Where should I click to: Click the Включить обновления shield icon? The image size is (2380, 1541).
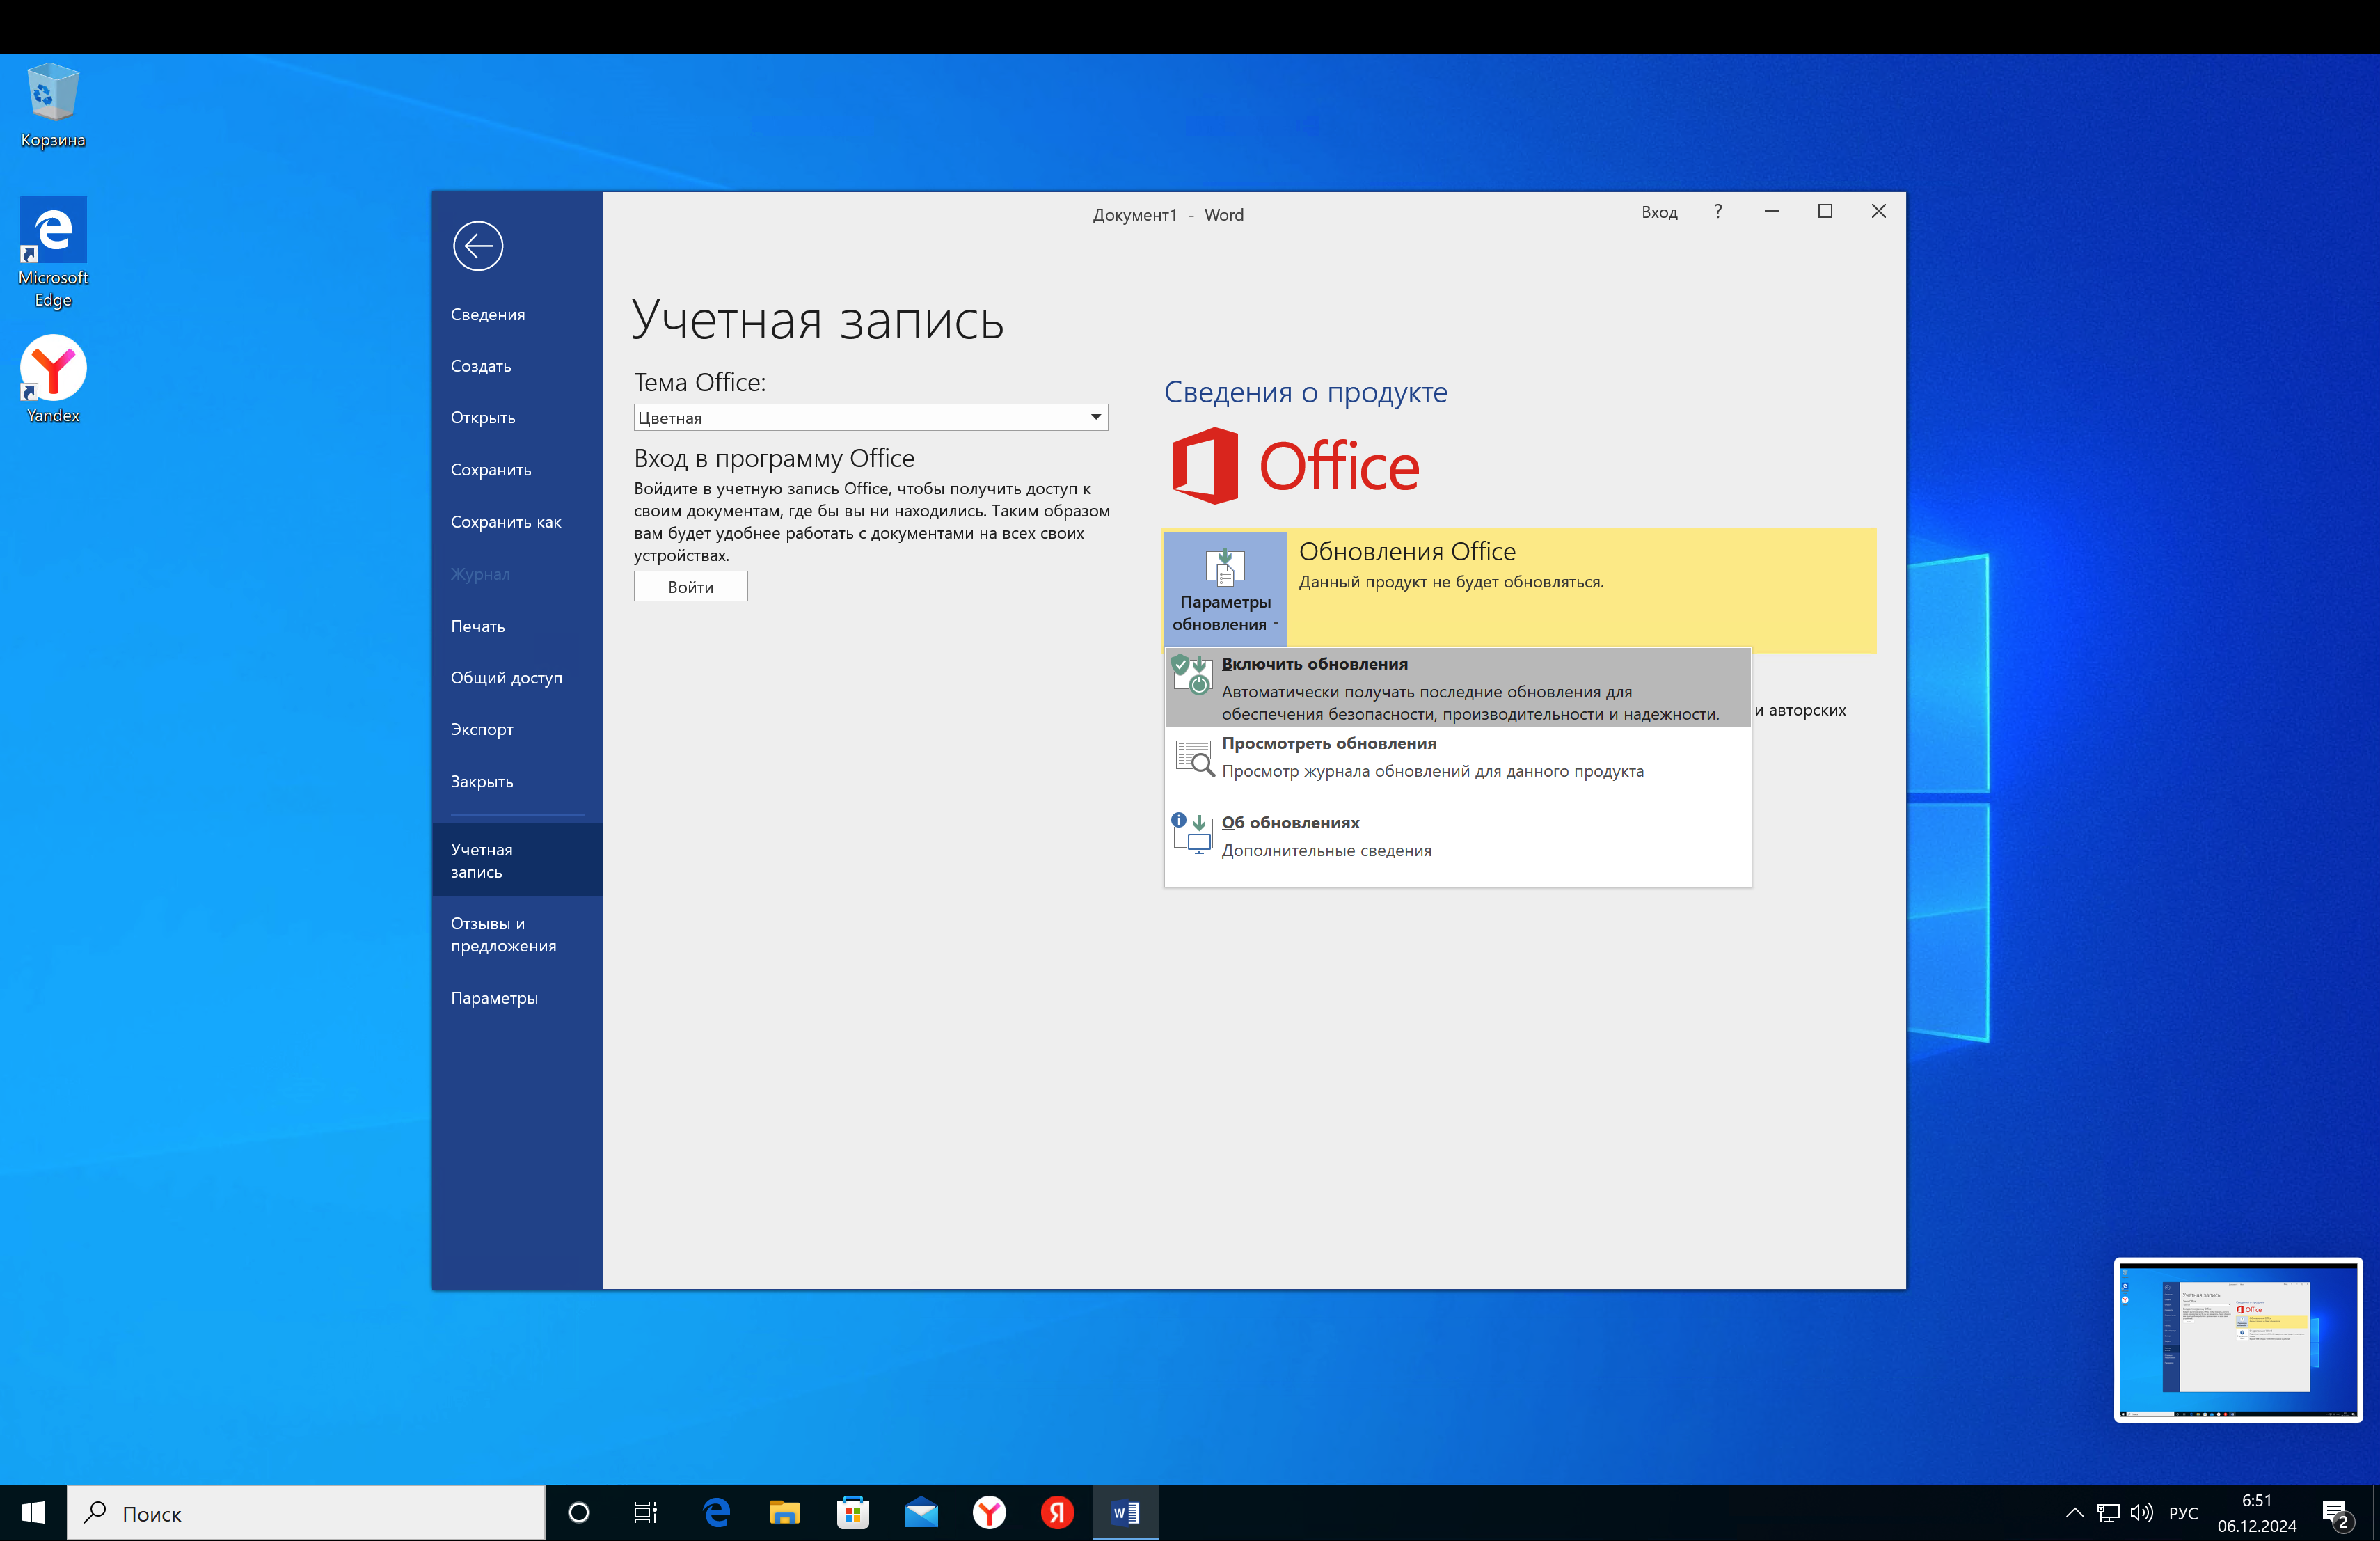[1191, 675]
